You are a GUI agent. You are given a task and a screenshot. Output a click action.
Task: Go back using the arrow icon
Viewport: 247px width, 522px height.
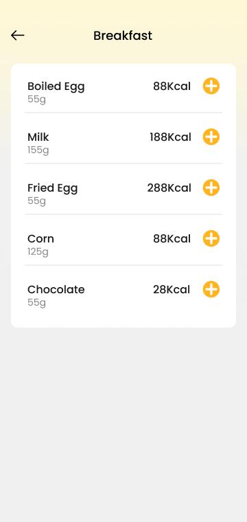18,35
